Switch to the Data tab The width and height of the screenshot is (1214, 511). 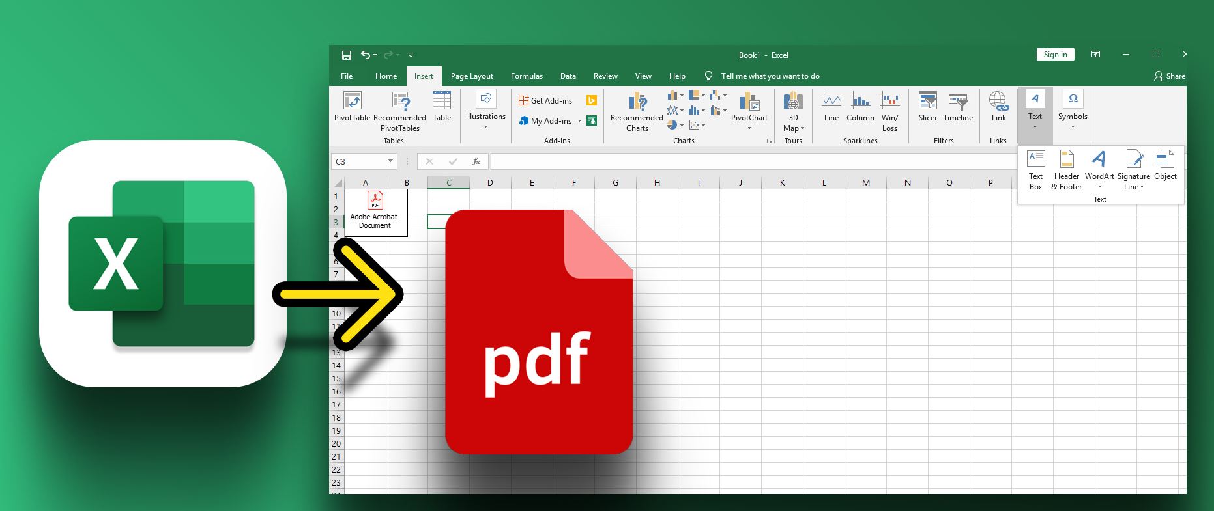click(568, 76)
